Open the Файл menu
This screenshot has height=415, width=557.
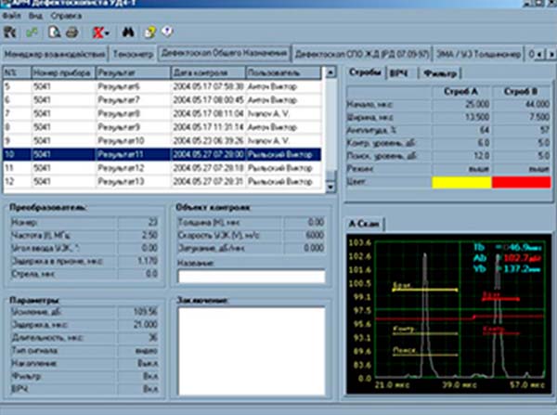pyautogui.click(x=10, y=17)
